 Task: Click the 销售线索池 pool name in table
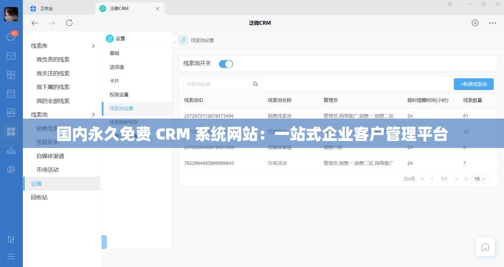[280, 116]
